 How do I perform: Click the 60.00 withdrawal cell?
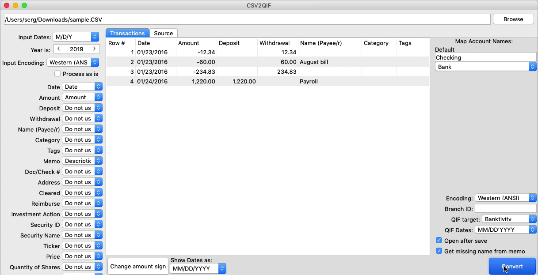pos(278,62)
